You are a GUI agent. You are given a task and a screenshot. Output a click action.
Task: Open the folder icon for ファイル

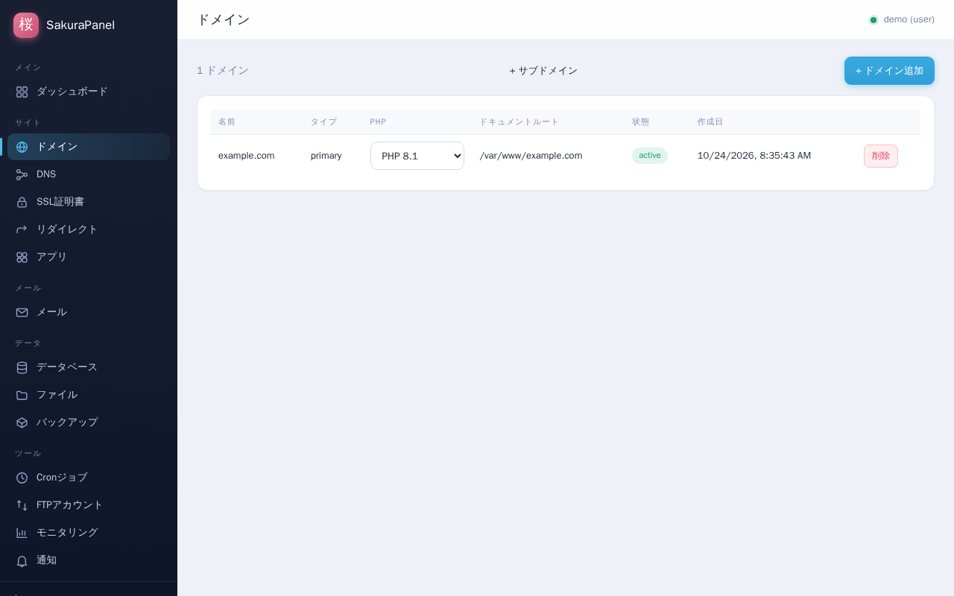pos(22,395)
